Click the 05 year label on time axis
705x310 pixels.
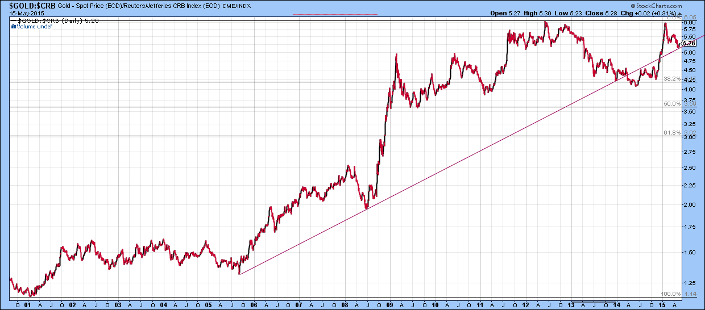(x=208, y=305)
